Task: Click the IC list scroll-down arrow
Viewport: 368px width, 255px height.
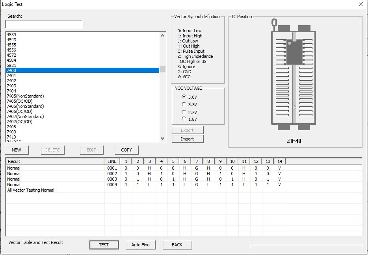Action: 162,139
